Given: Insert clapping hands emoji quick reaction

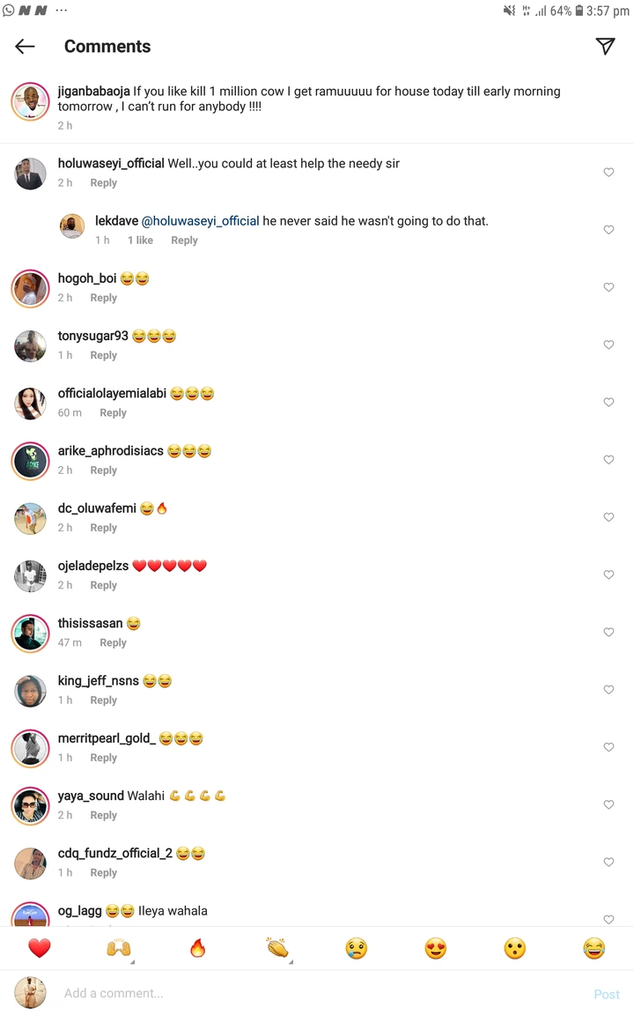Looking at the screenshot, I should [x=277, y=948].
